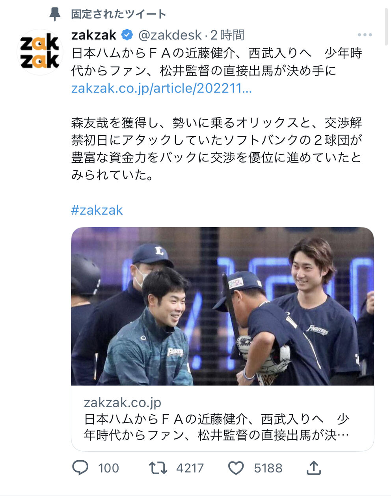Click the 100 replies count
The width and height of the screenshot is (391, 504).
click(x=108, y=468)
